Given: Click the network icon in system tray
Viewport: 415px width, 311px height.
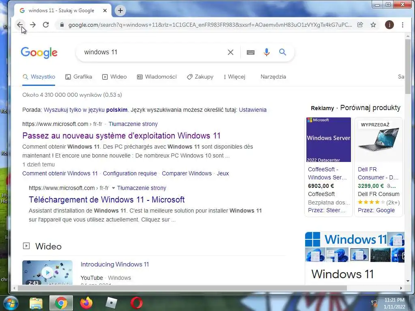Looking at the screenshot, I should [x=374, y=303].
